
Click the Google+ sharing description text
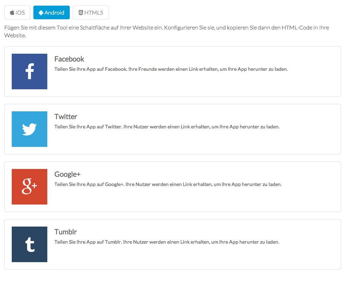pos(168,185)
